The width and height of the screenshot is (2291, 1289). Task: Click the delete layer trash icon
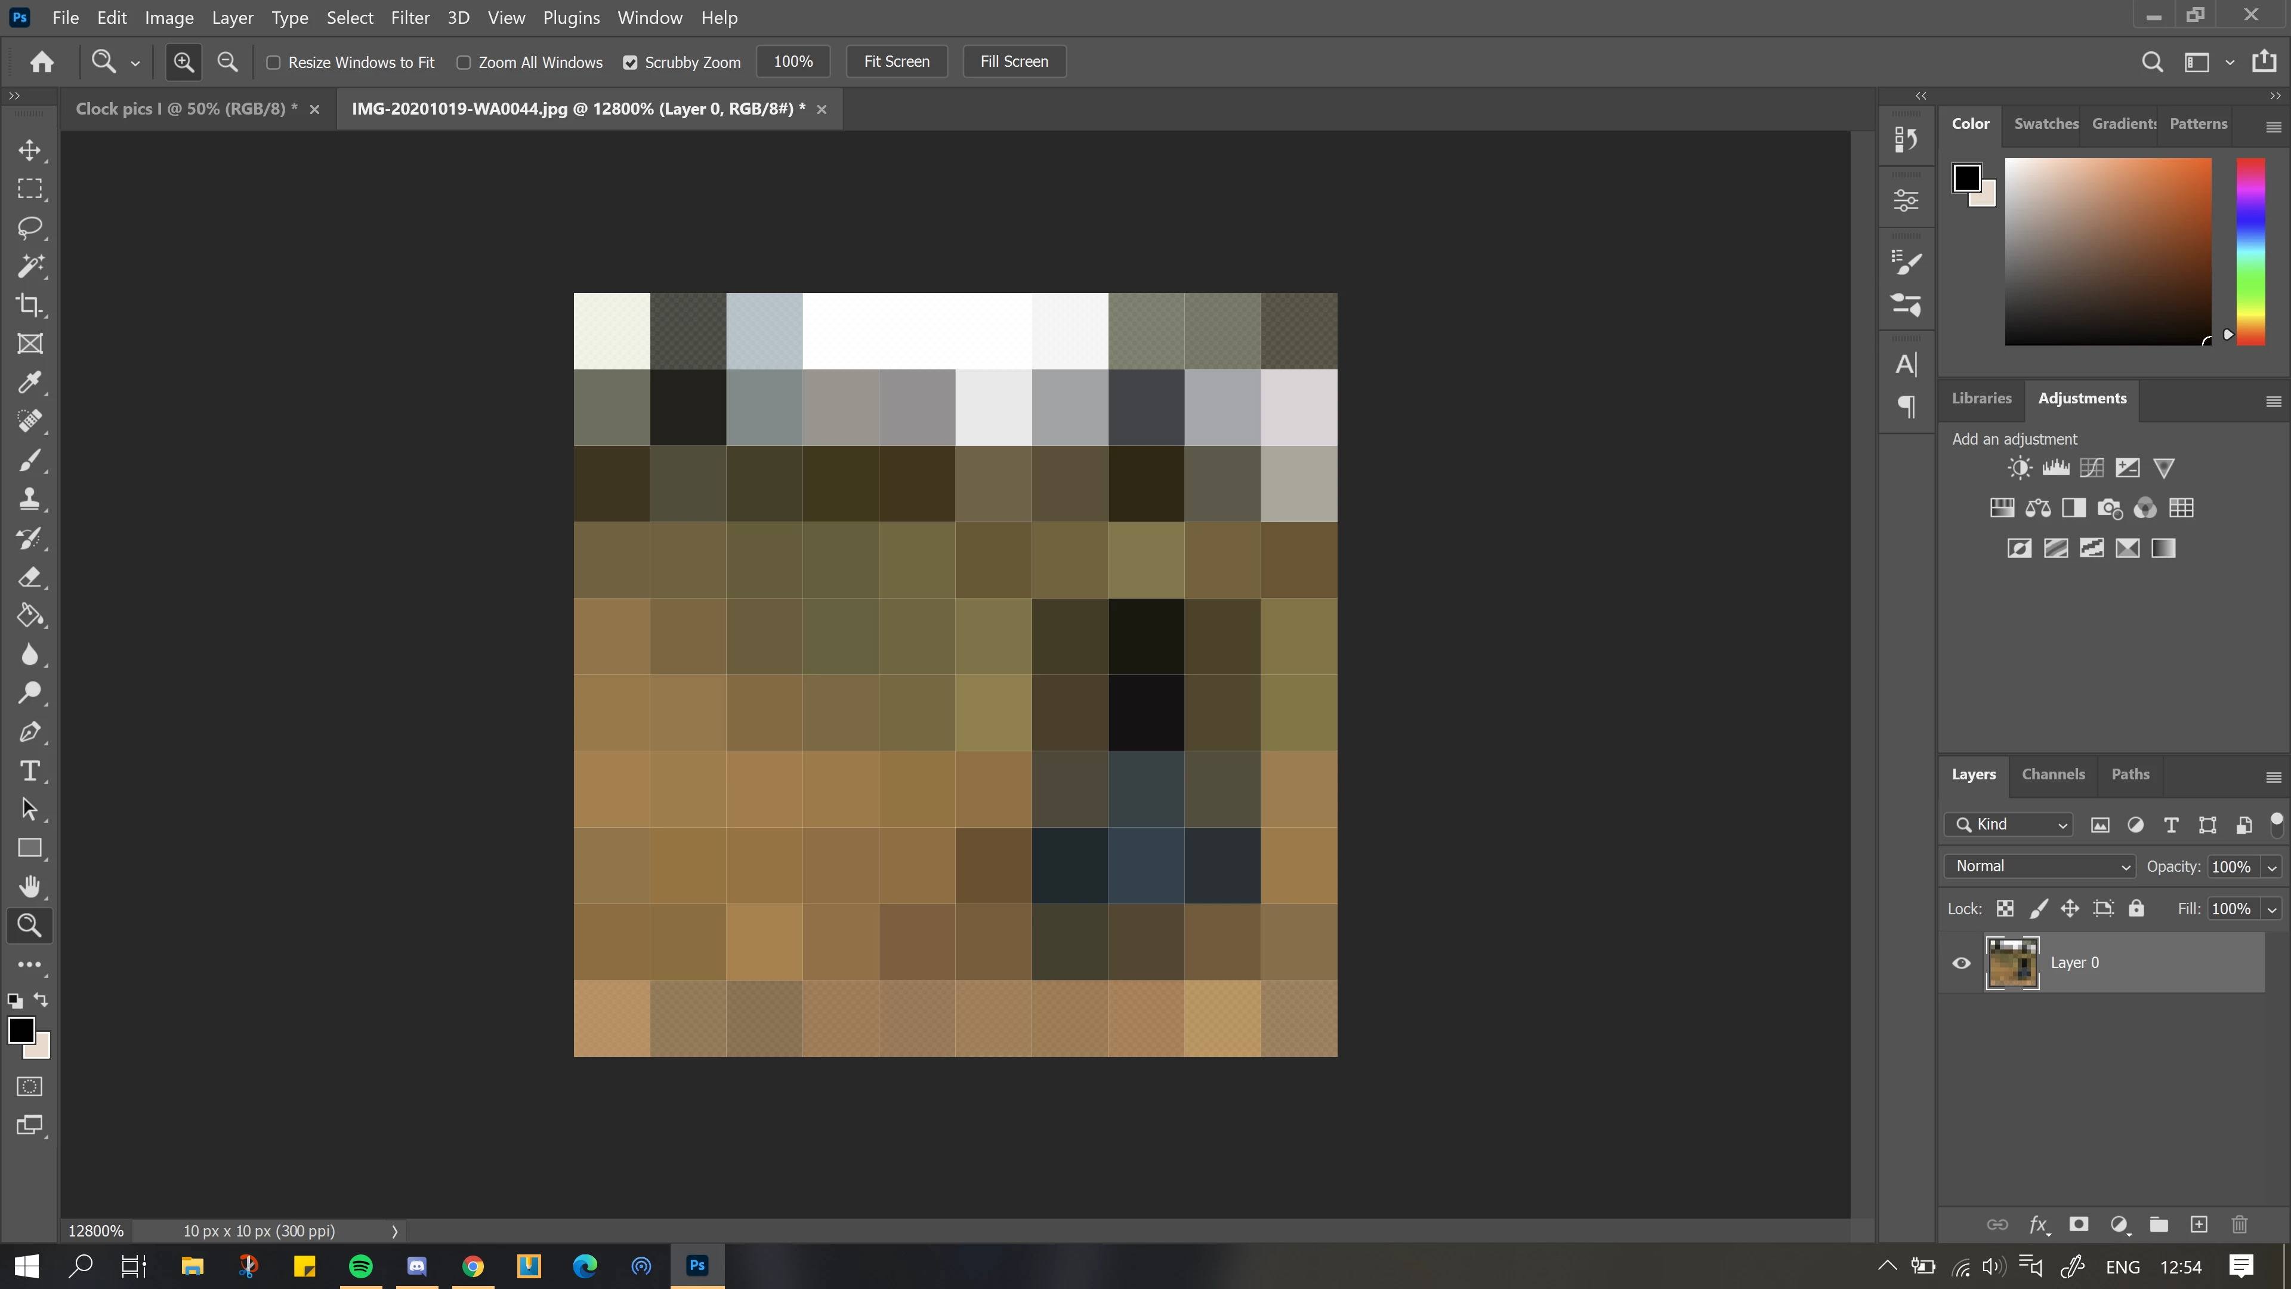2240,1225
